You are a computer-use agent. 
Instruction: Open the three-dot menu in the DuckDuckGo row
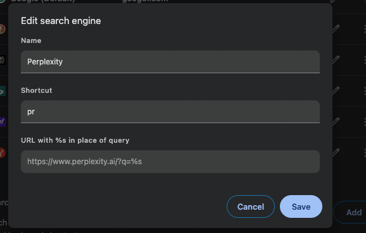coord(365,29)
